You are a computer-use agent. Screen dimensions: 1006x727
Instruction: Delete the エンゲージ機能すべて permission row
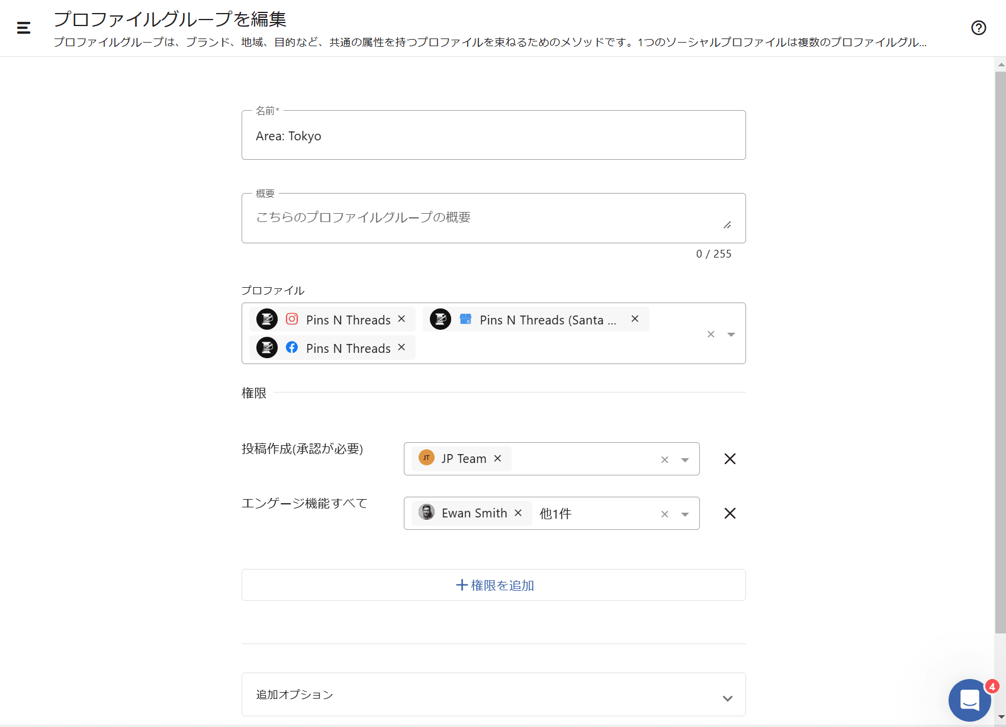tap(730, 513)
